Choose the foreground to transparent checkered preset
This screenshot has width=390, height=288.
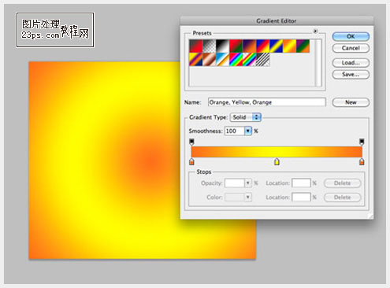tap(209, 46)
